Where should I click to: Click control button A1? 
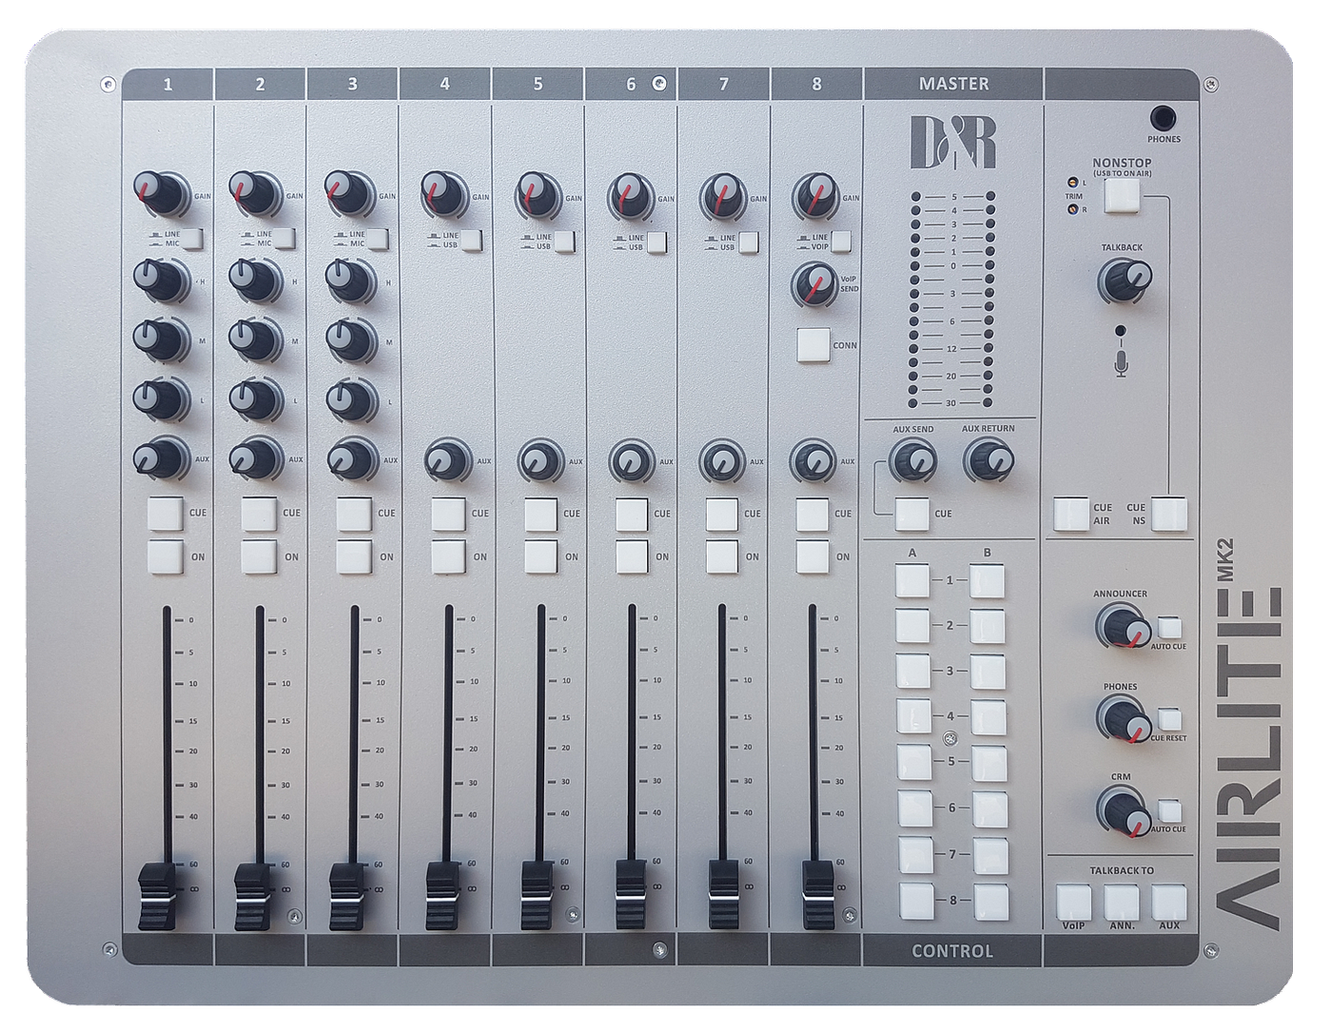click(912, 579)
